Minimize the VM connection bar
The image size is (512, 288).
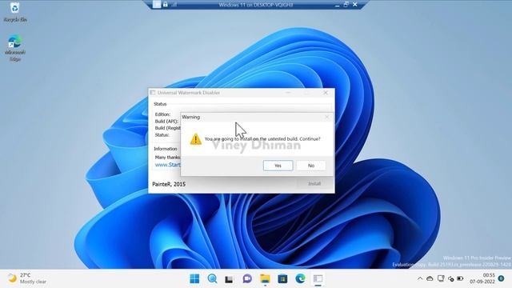[337, 5]
